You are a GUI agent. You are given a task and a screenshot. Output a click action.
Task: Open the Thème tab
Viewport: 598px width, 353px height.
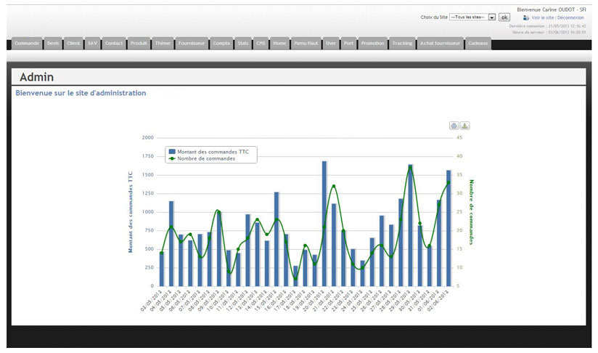[163, 44]
